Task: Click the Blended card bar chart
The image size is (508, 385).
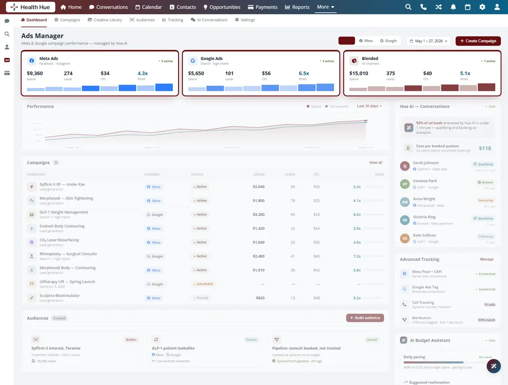Action: tap(422, 87)
